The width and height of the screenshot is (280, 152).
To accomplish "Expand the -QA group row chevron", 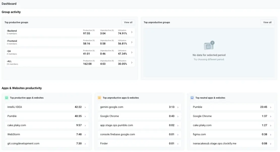I will click(x=132, y=53).
